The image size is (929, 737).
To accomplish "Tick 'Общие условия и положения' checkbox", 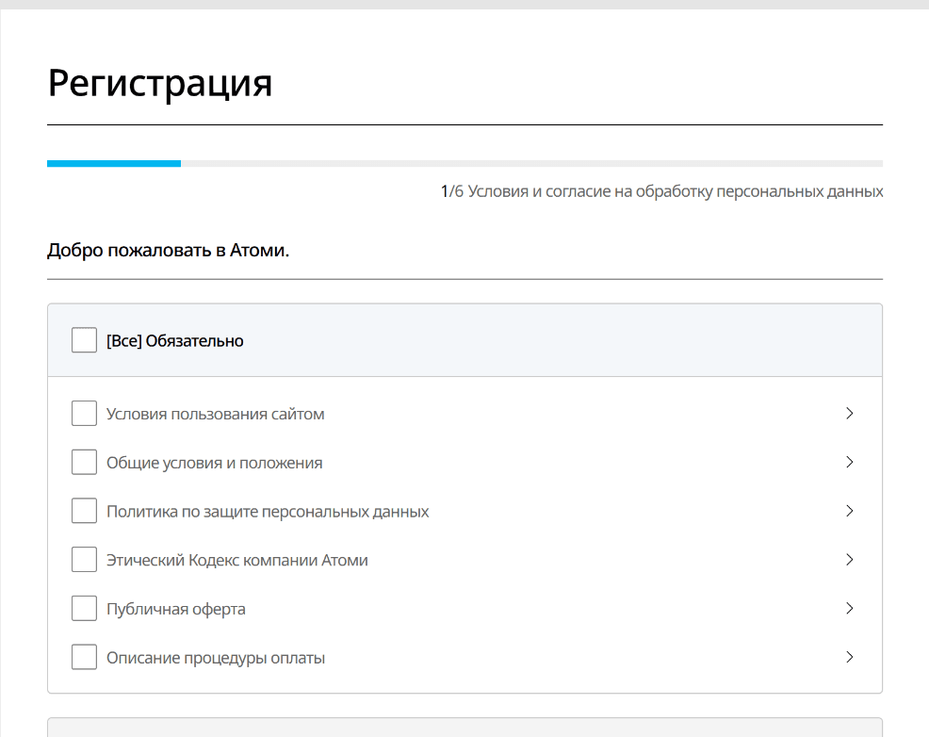I will (84, 462).
